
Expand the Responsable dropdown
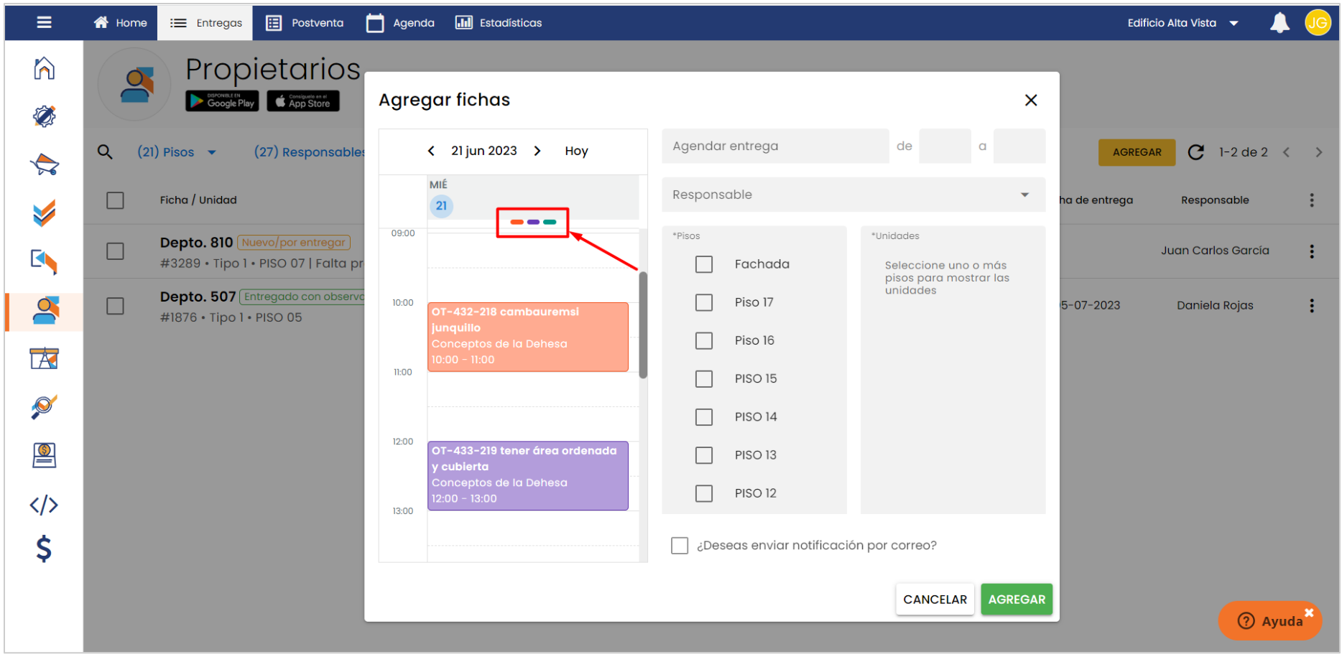click(853, 195)
